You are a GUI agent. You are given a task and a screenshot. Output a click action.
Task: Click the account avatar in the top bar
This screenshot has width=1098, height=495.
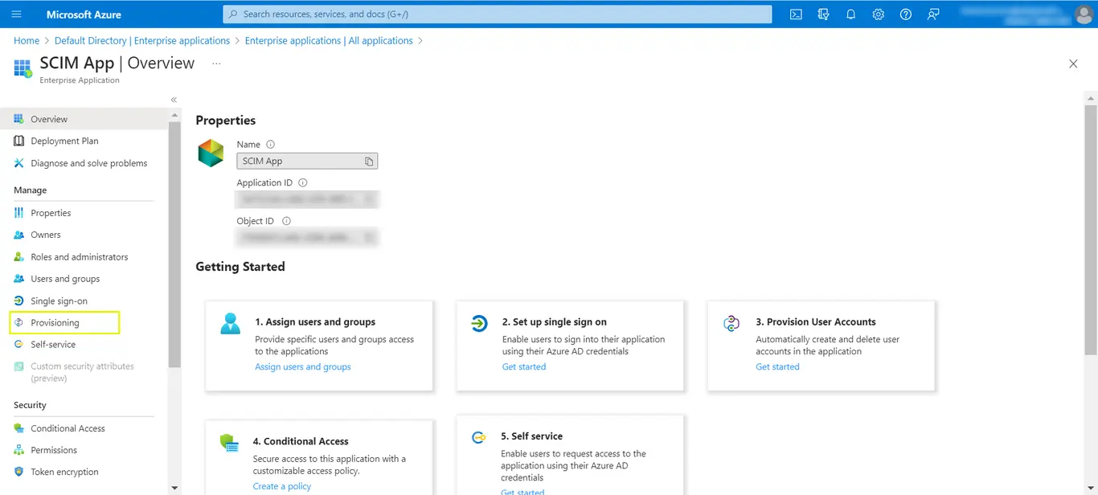point(1083,14)
